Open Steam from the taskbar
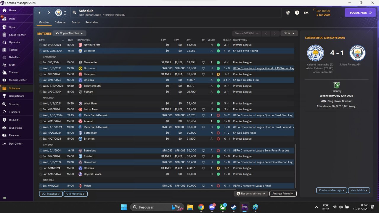The image size is (379, 213). (234, 207)
